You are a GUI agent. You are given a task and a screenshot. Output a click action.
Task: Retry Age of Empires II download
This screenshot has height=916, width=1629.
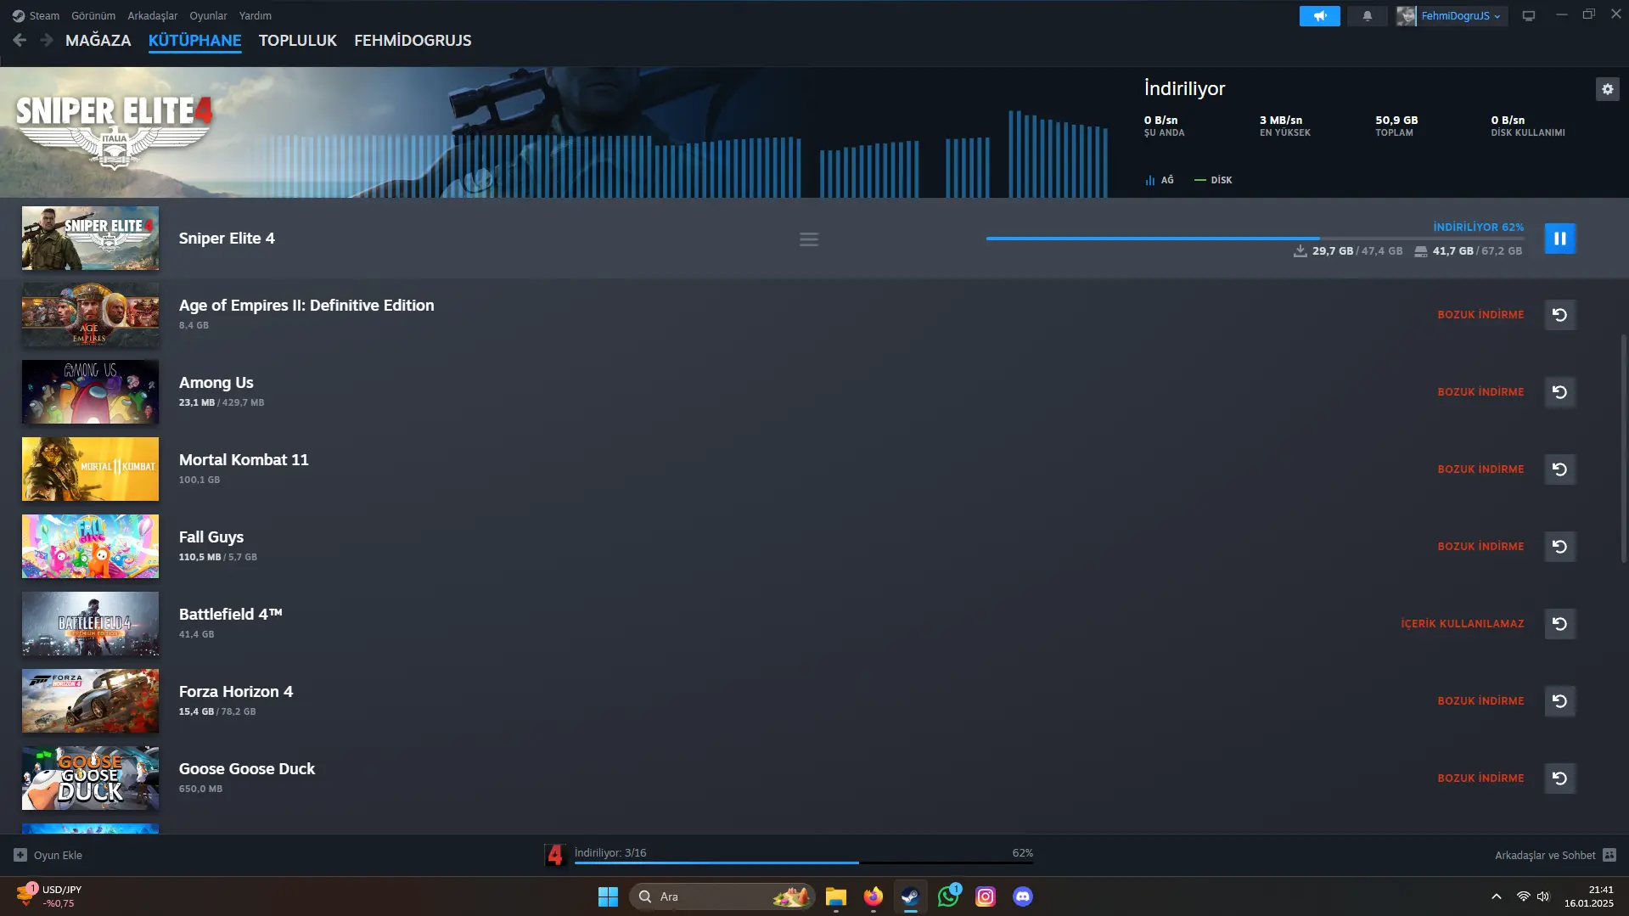[1559, 315]
